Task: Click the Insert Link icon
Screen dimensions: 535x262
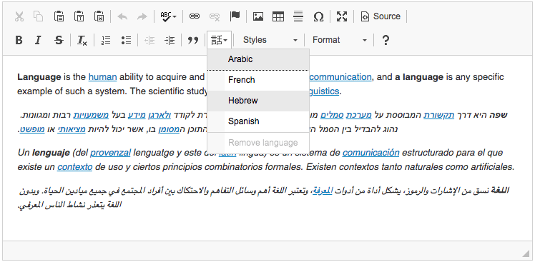Action: pos(195,16)
